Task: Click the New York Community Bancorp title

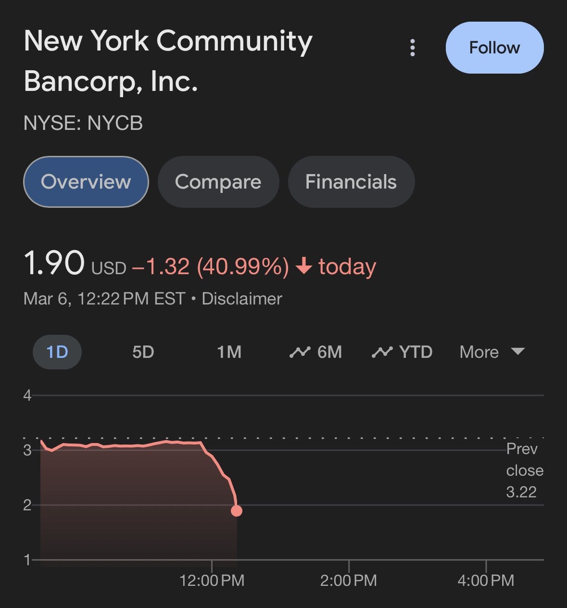Action: pyautogui.click(x=168, y=61)
